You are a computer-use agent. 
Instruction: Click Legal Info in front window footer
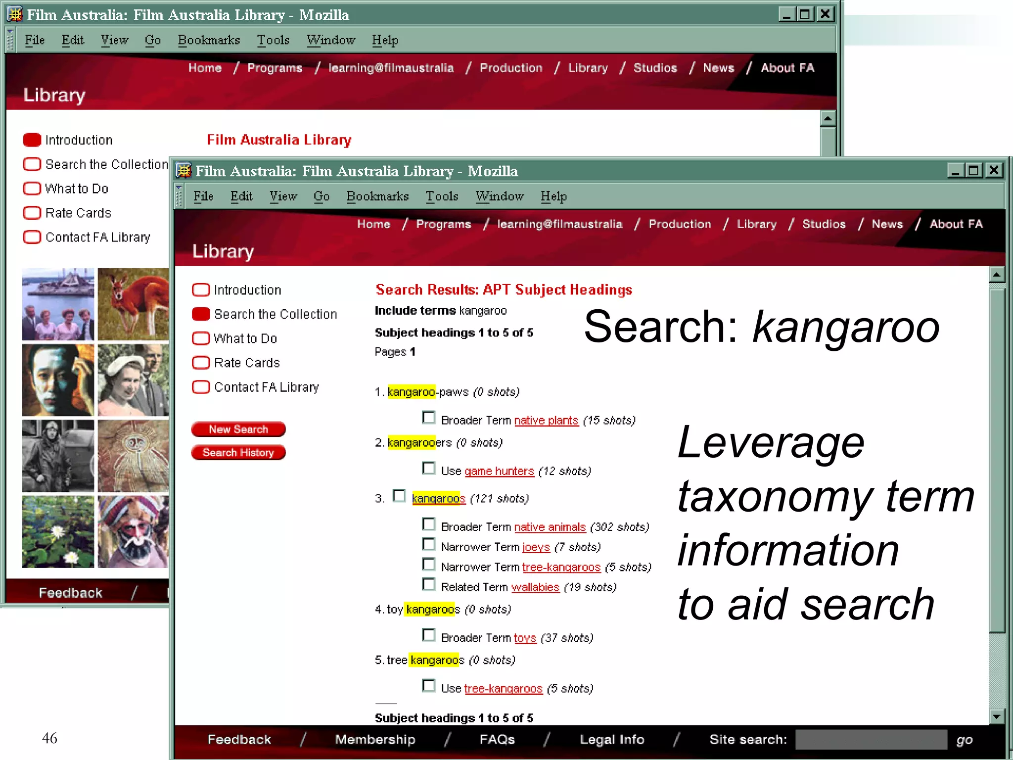[x=612, y=740]
